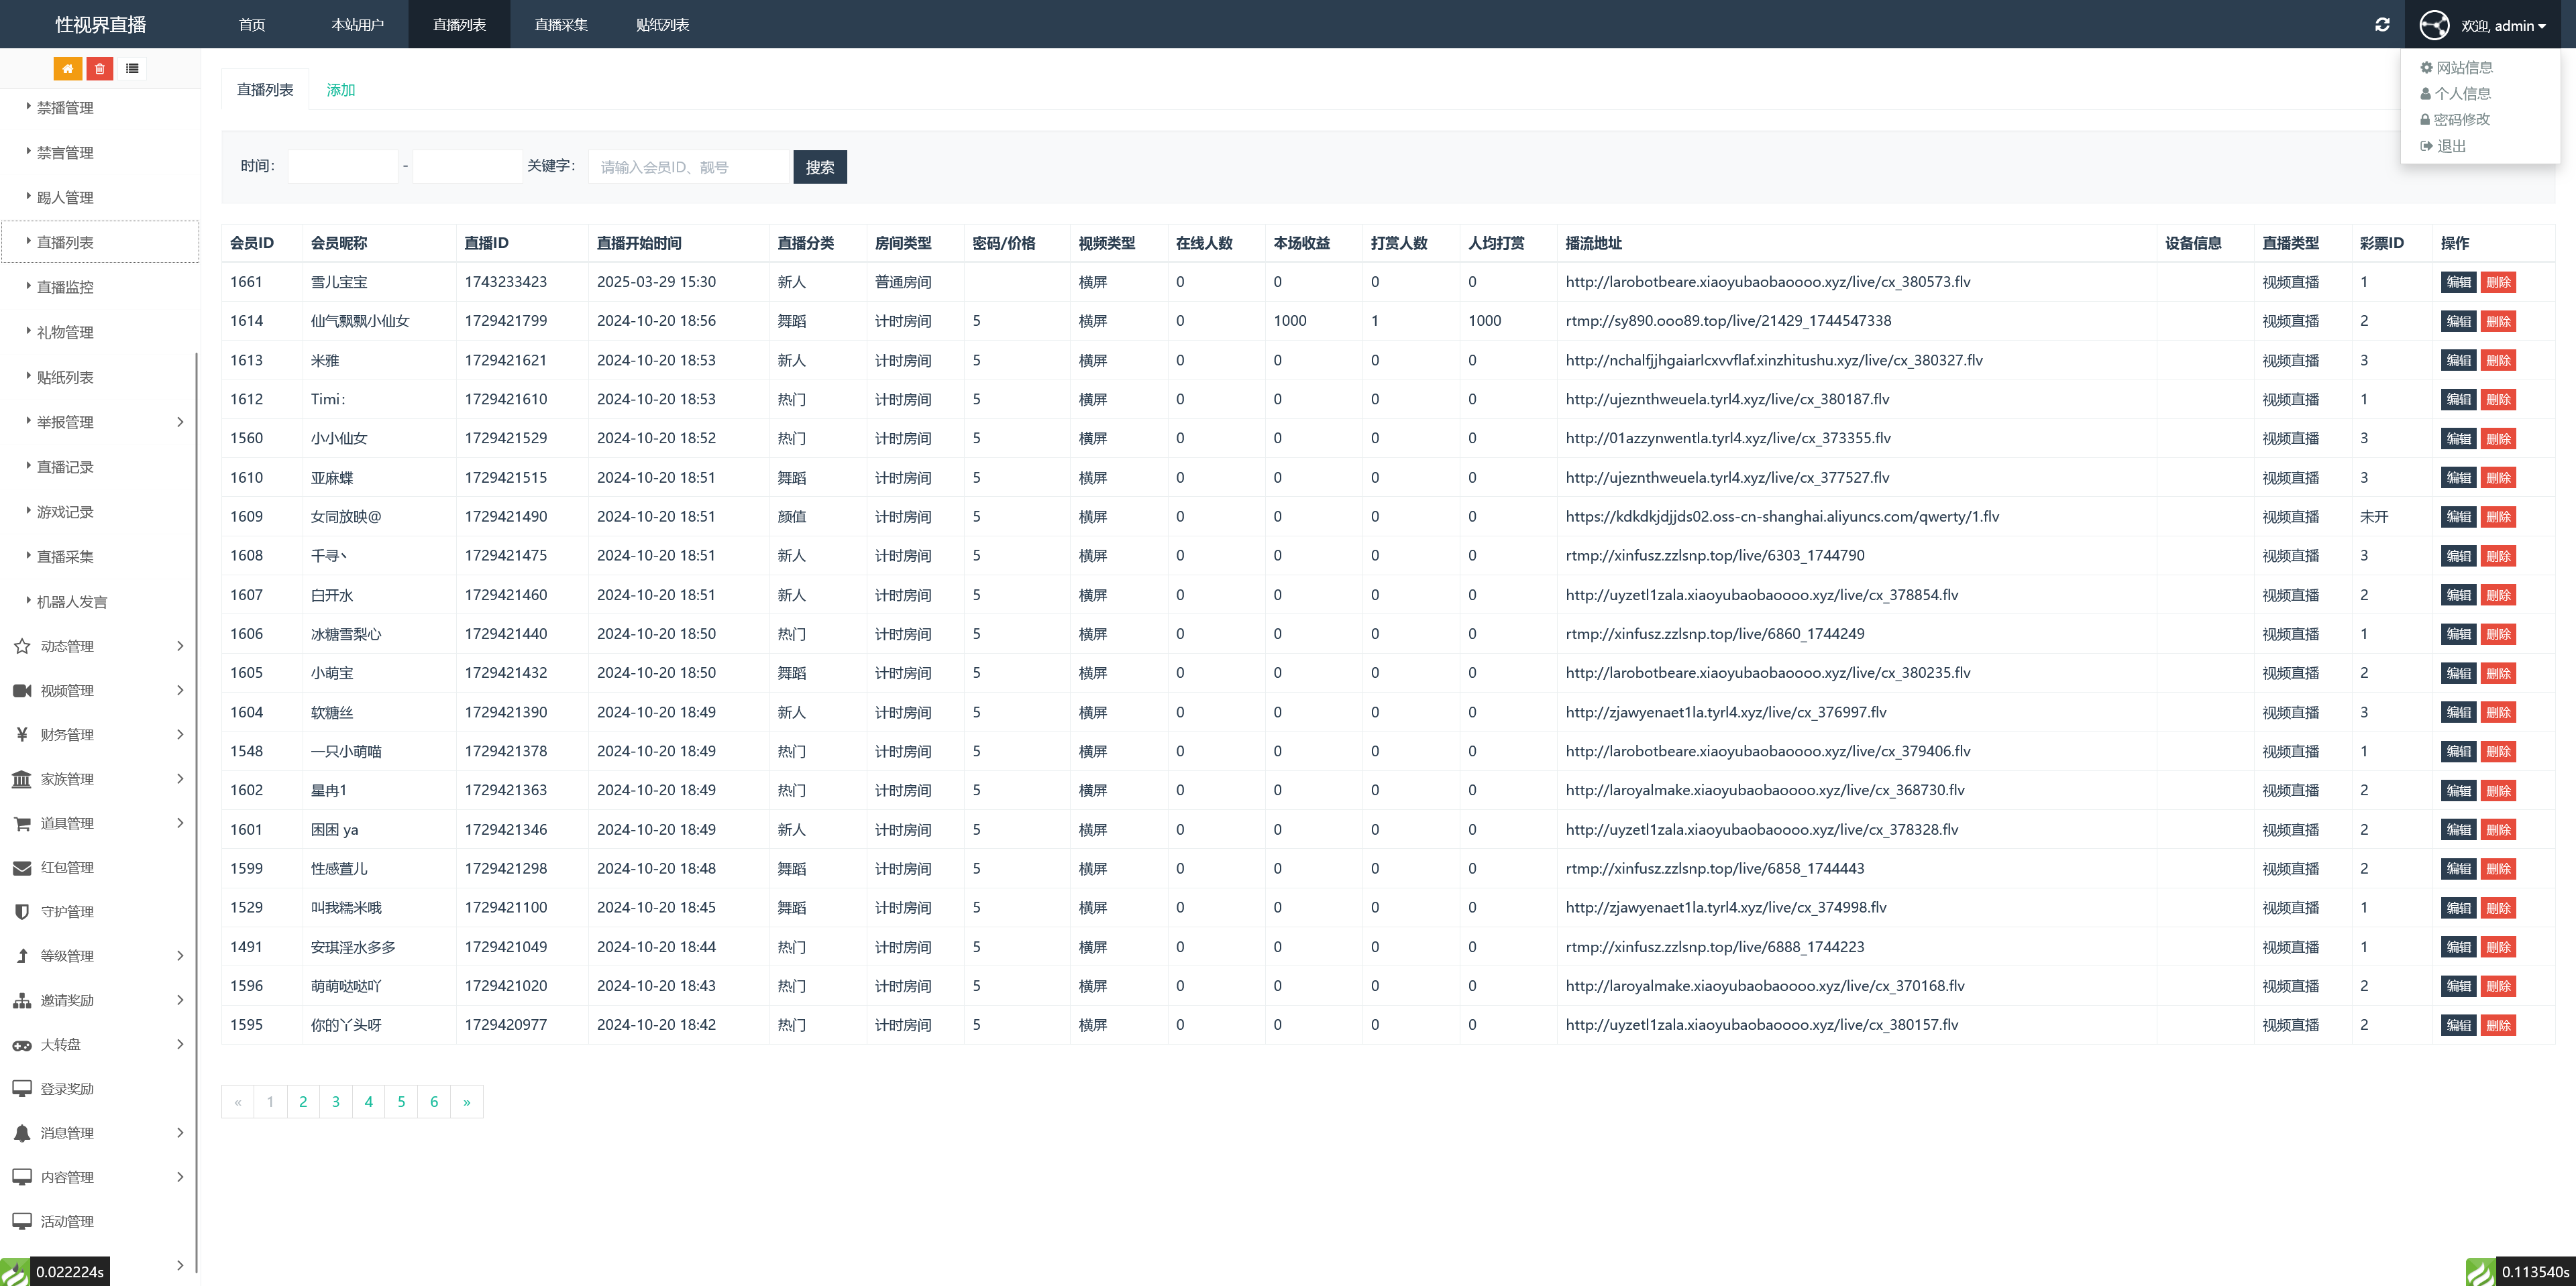Expand the 举报管理 submenu chevron
This screenshot has height=1286, width=2576.
[180, 422]
